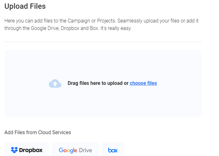The height and width of the screenshot is (156, 219).
Task: Click the Dropbox logo icon
Action: [x=14, y=150]
